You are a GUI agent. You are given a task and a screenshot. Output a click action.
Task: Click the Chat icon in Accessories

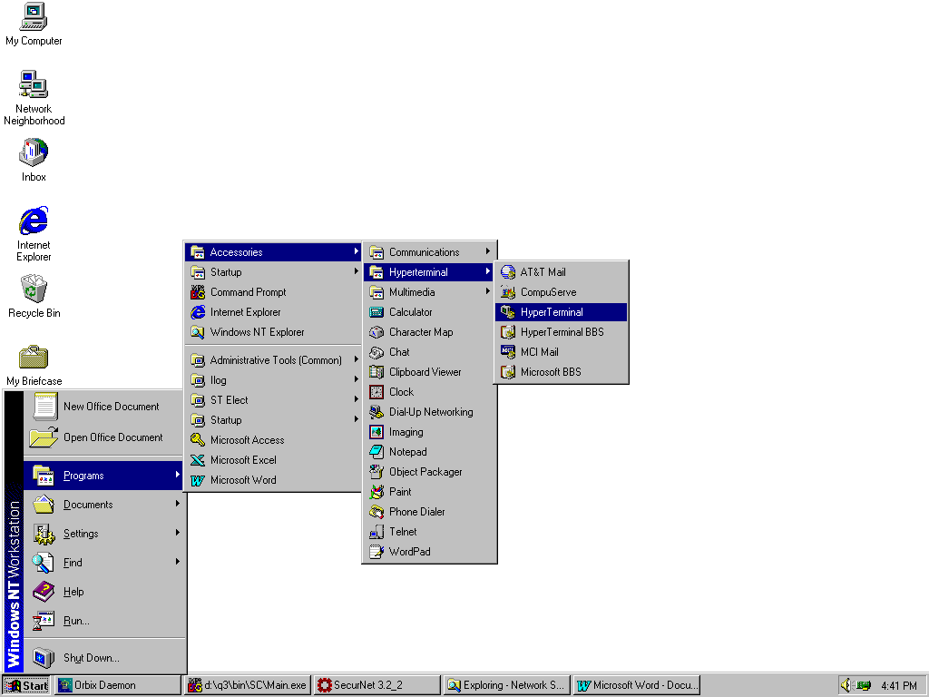coord(376,352)
